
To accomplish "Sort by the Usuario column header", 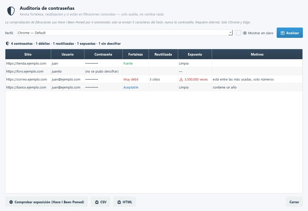I will click(x=68, y=54).
